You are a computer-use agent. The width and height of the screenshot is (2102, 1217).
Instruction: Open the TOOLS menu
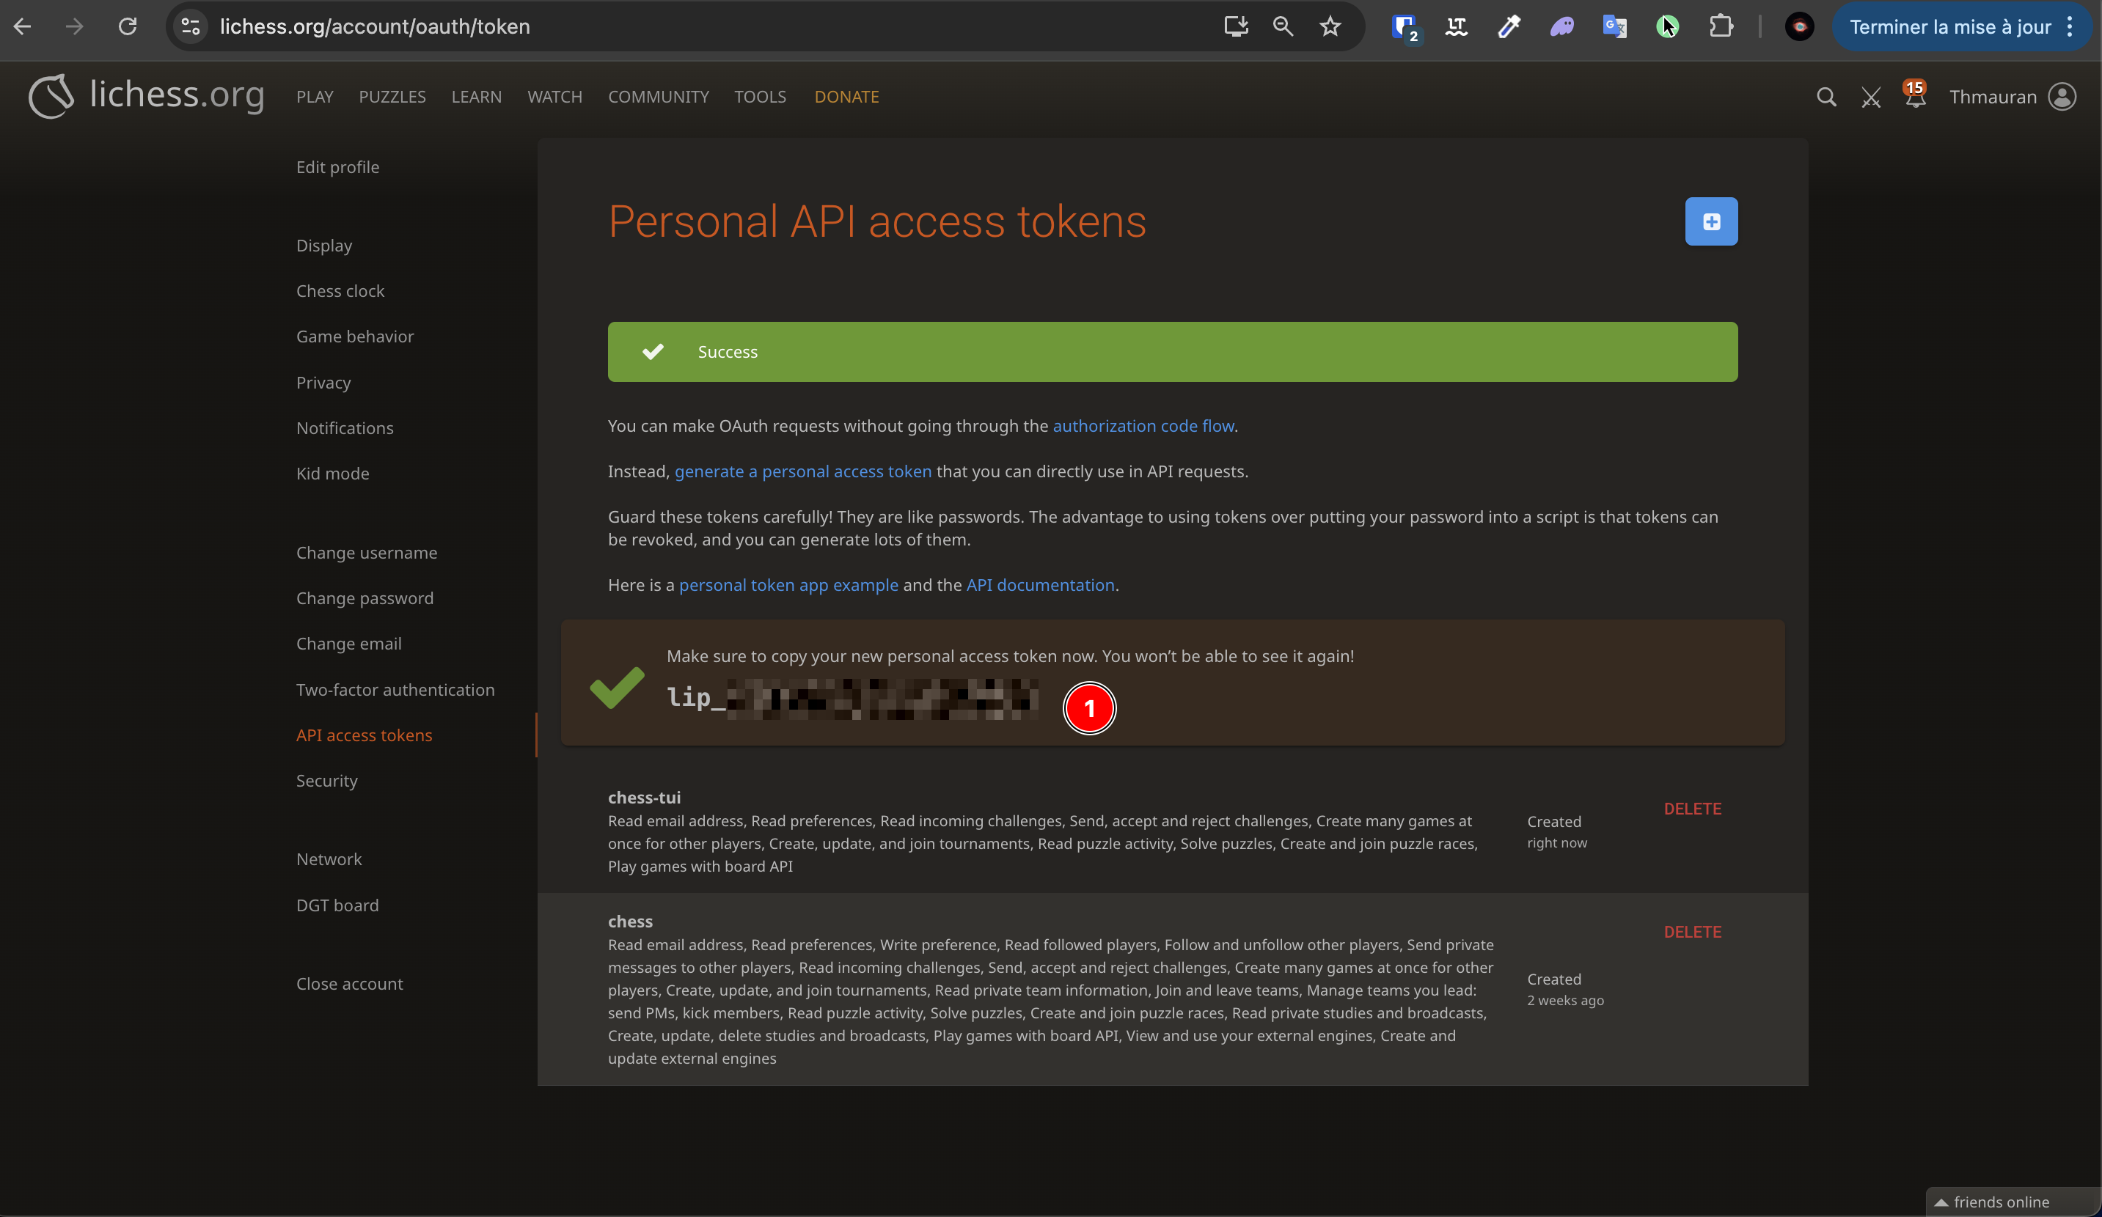[x=760, y=97]
